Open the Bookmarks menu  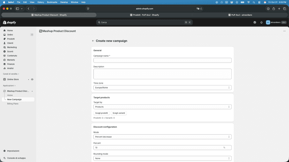tap(52, 2)
